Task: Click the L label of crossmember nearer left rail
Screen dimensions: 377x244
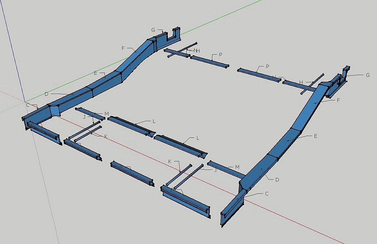Action: pyautogui.click(x=154, y=121)
